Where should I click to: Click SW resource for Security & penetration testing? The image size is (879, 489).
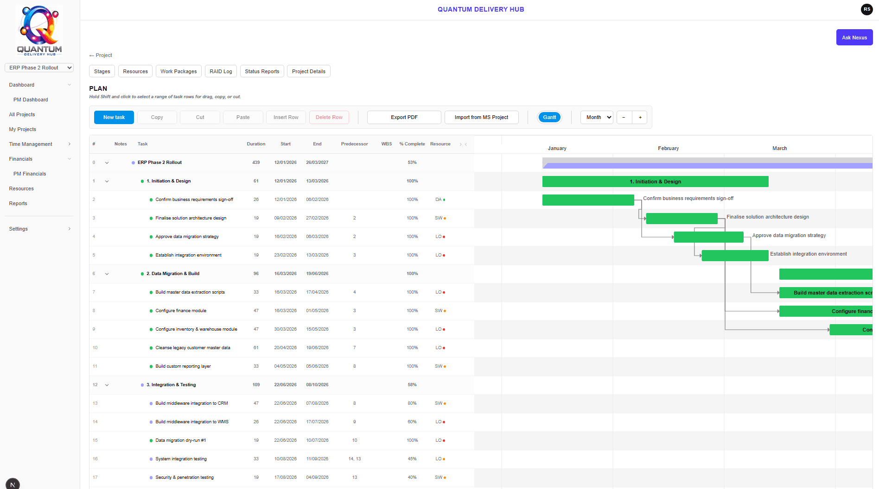[440, 477]
